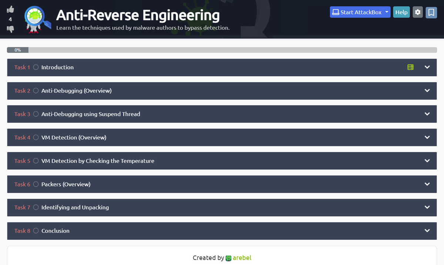
Task: Click the thumbs up like icon
Action: pos(10,9)
